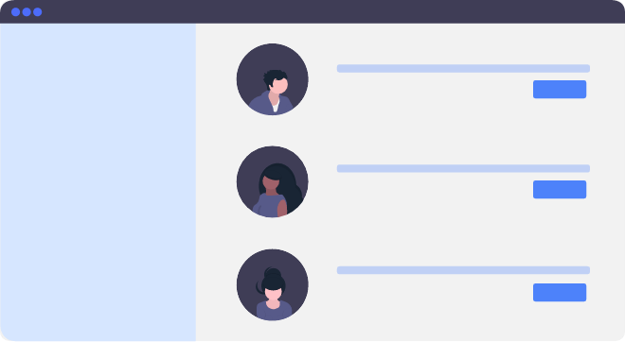Click the blue button in the man's row
The height and width of the screenshot is (342, 625).
tap(560, 90)
